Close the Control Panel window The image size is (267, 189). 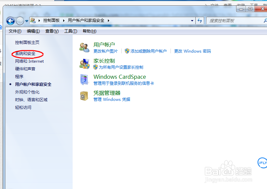click(x=261, y=9)
